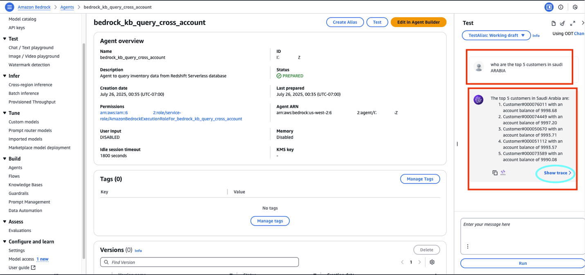
Task: Click the document icon in Test panel
Action: click(554, 23)
